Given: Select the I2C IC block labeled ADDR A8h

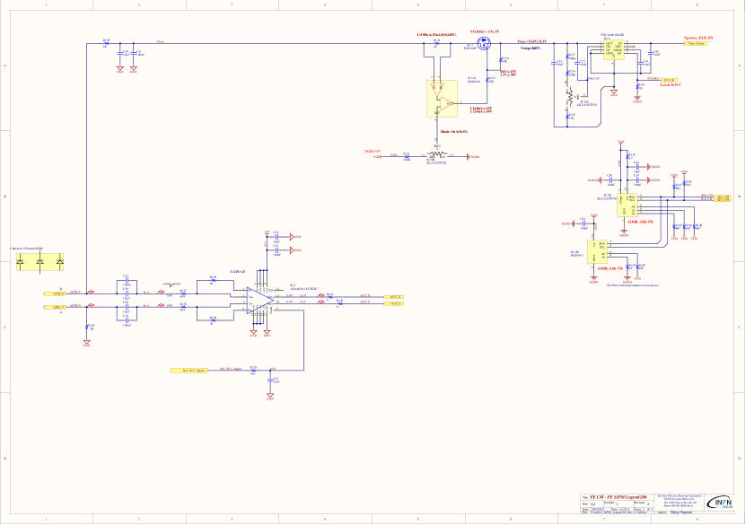Looking at the screenshot, I should 627,206.
